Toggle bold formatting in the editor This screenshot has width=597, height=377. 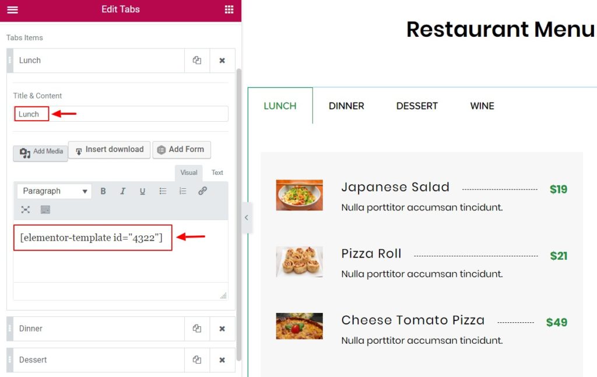103,191
